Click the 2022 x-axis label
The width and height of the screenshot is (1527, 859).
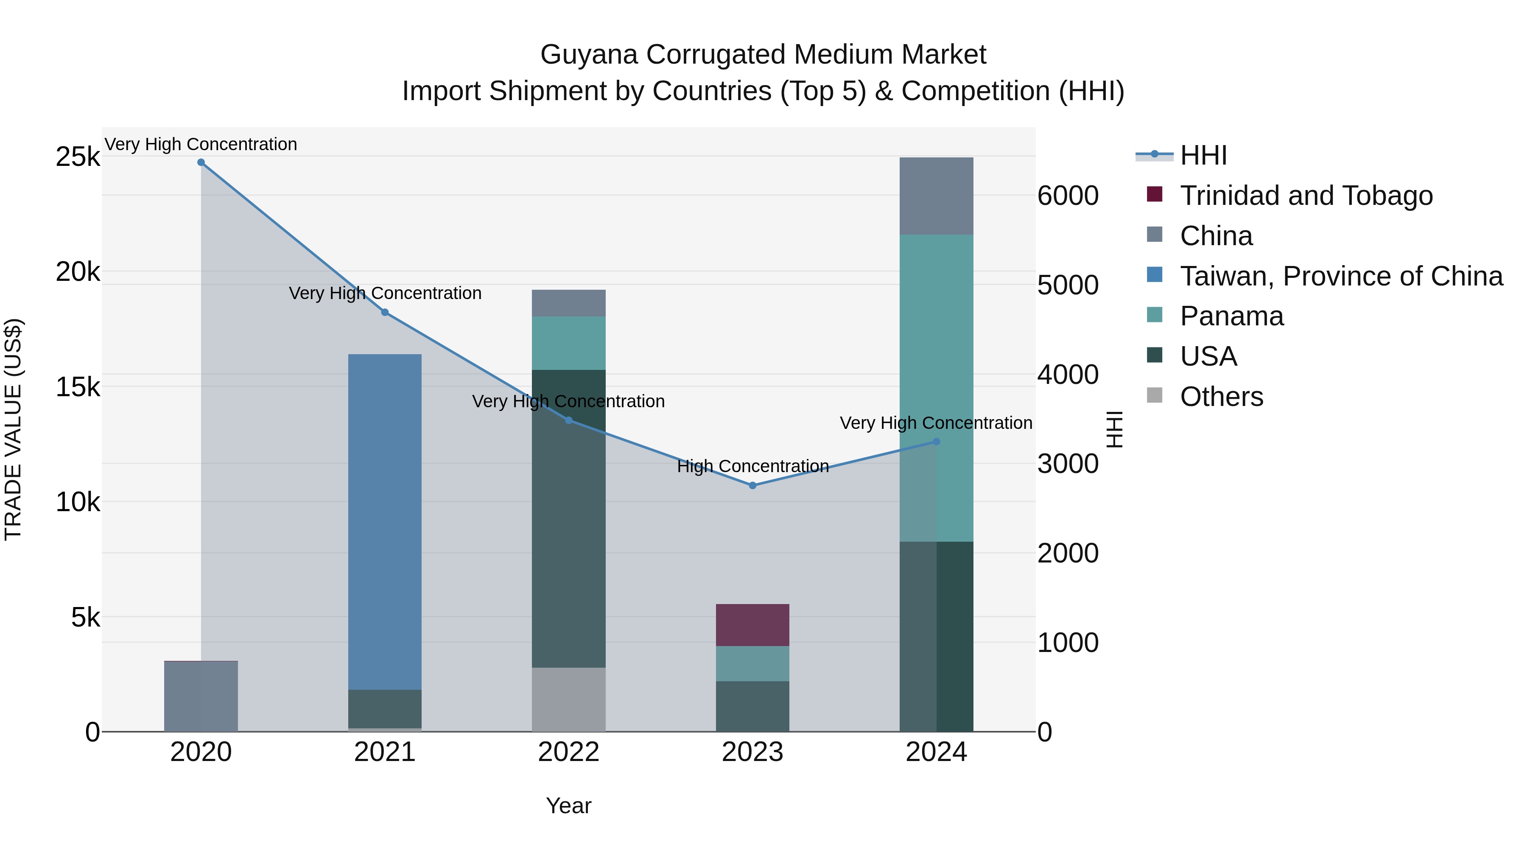pos(568,752)
